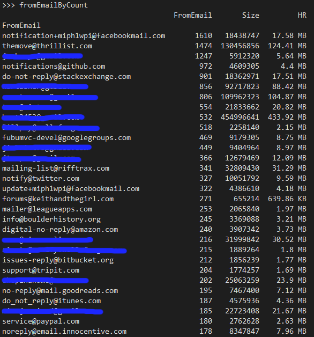
Task: Select size value 4609305
Action: (x=244, y=67)
